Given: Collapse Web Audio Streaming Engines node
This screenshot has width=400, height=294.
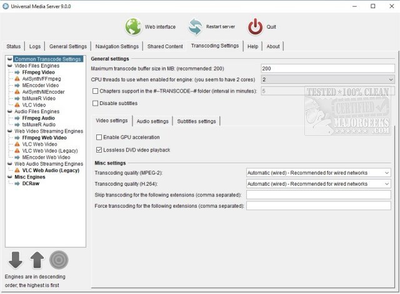Looking at the screenshot, I should tap(10, 164).
